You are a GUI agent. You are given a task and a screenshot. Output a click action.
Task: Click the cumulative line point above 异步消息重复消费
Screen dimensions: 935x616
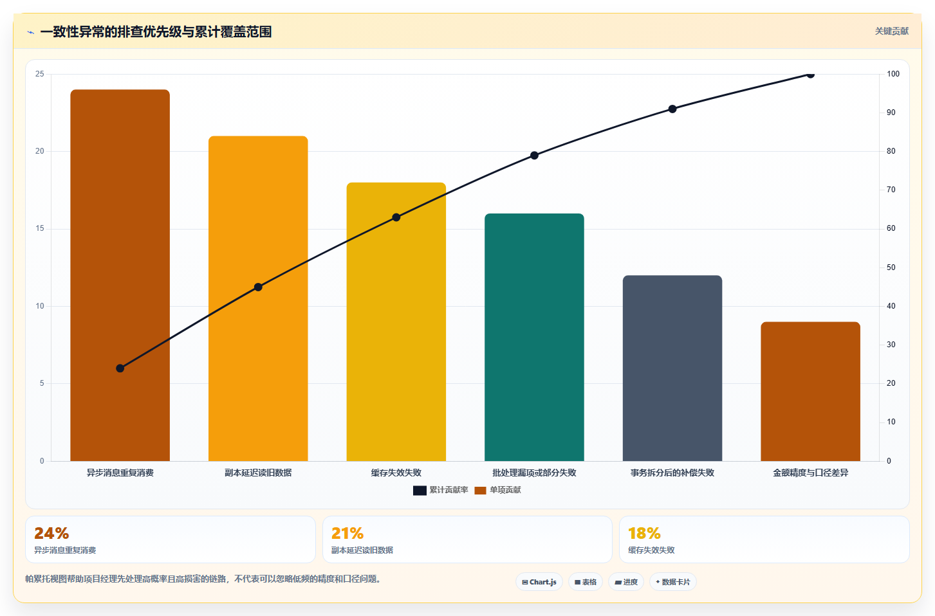pos(120,368)
